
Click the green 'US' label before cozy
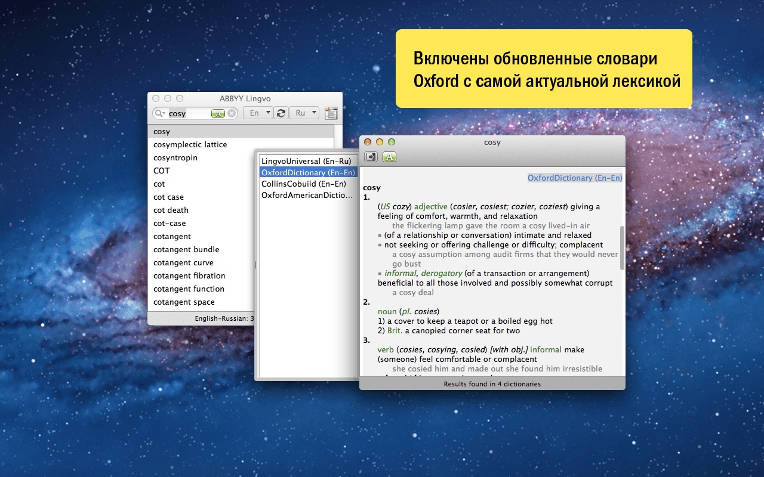386,206
